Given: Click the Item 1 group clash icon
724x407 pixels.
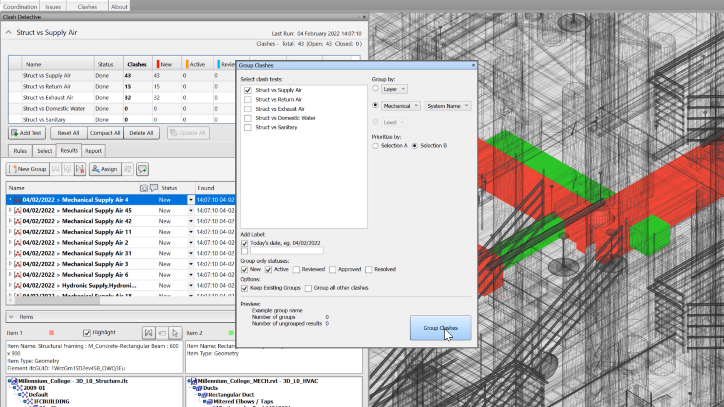Looking at the screenshot, I should [149, 333].
